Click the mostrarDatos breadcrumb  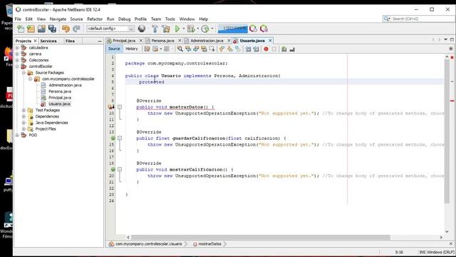[x=209, y=244]
